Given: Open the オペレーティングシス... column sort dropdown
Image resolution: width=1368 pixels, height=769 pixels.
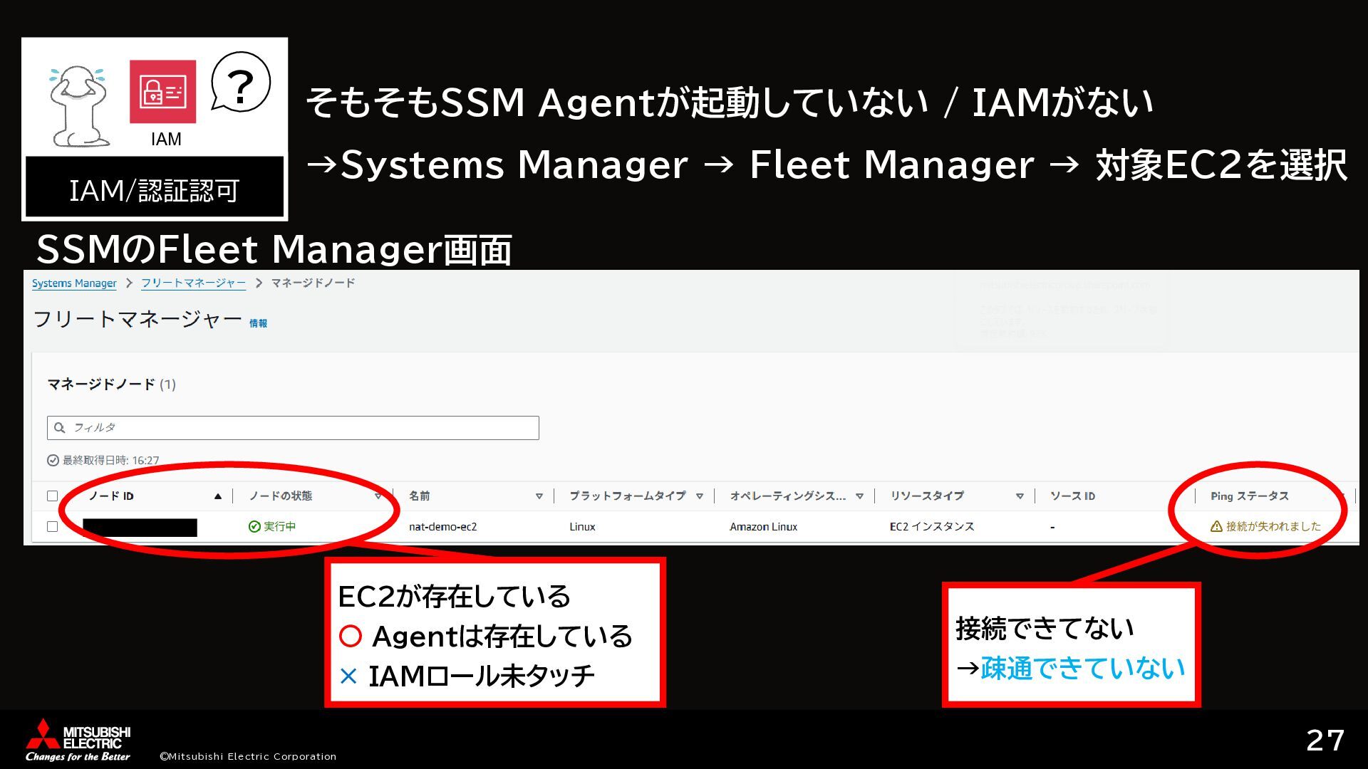Looking at the screenshot, I should click(x=860, y=496).
